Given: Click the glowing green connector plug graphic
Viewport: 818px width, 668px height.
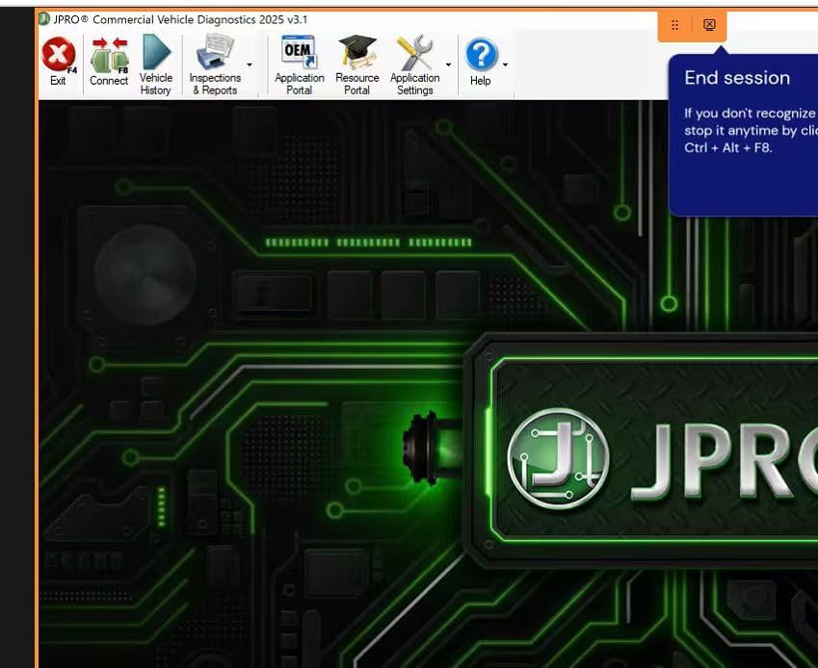Looking at the screenshot, I should 424,449.
